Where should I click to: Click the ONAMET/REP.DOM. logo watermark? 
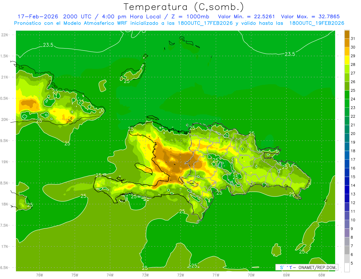(307, 267)
